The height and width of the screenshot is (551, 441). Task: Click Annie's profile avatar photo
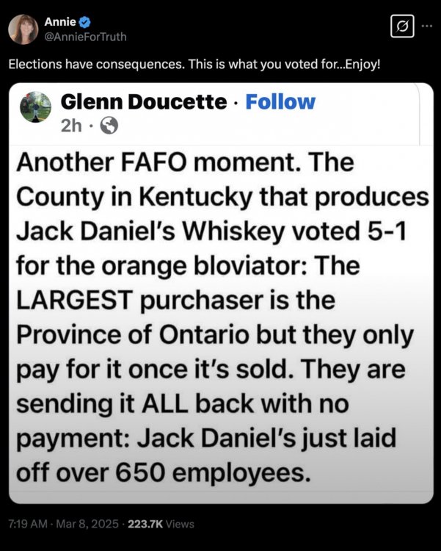23,29
